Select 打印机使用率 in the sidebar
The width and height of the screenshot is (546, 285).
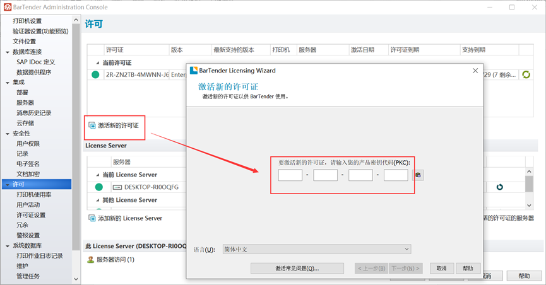click(x=35, y=195)
